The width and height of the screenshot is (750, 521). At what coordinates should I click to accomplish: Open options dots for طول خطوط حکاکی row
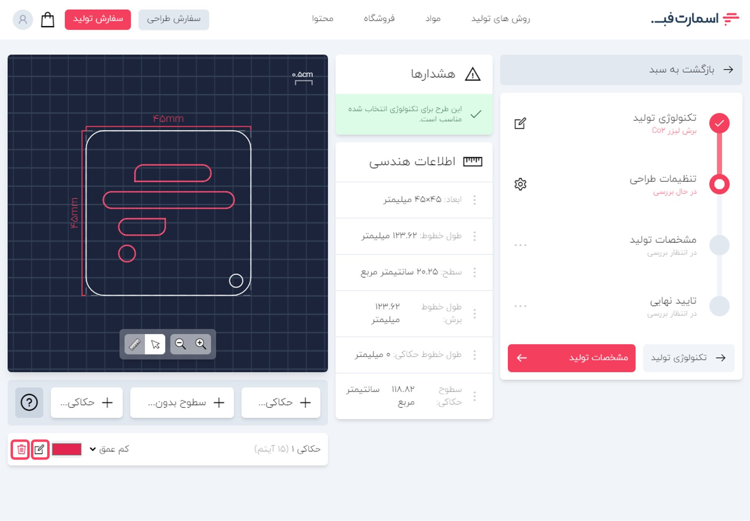click(474, 355)
